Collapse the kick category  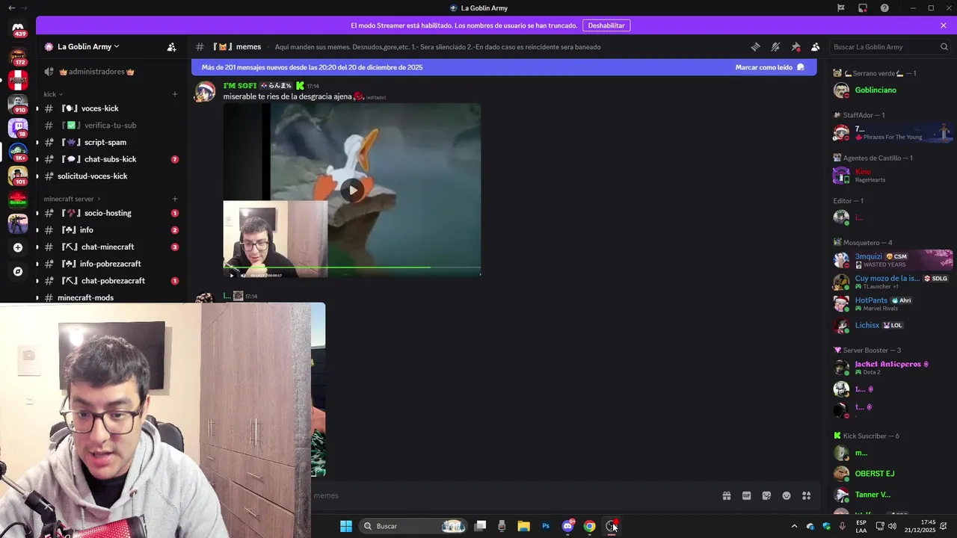tap(52, 94)
